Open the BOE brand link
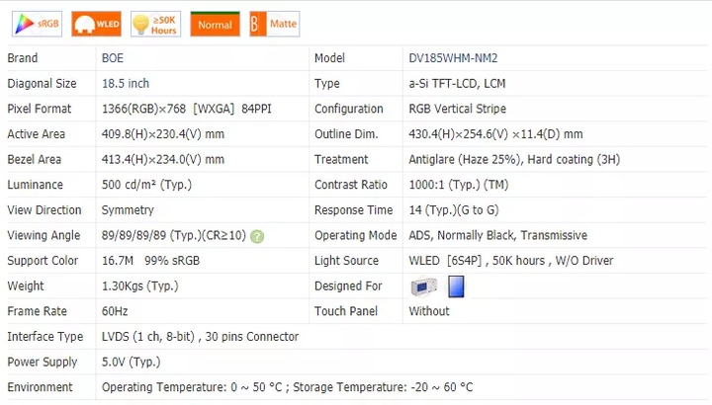 [113, 58]
